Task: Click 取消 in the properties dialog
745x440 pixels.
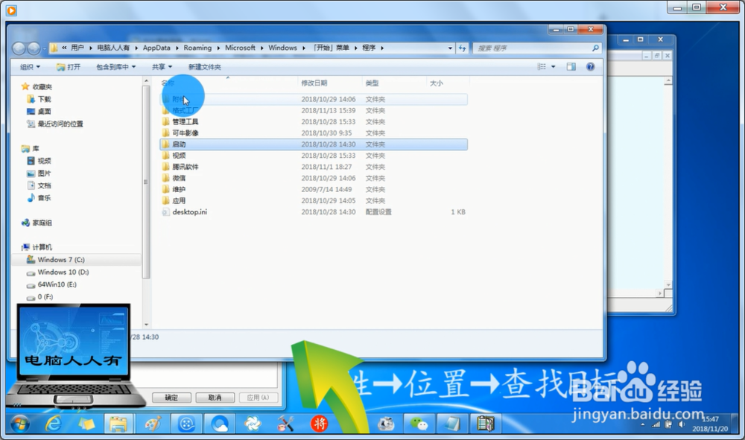Action: click(215, 398)
